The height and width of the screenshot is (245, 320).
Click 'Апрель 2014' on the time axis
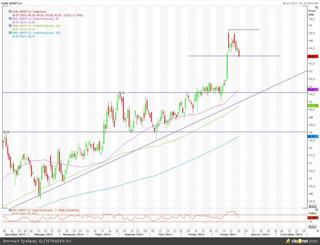point(134,235)
